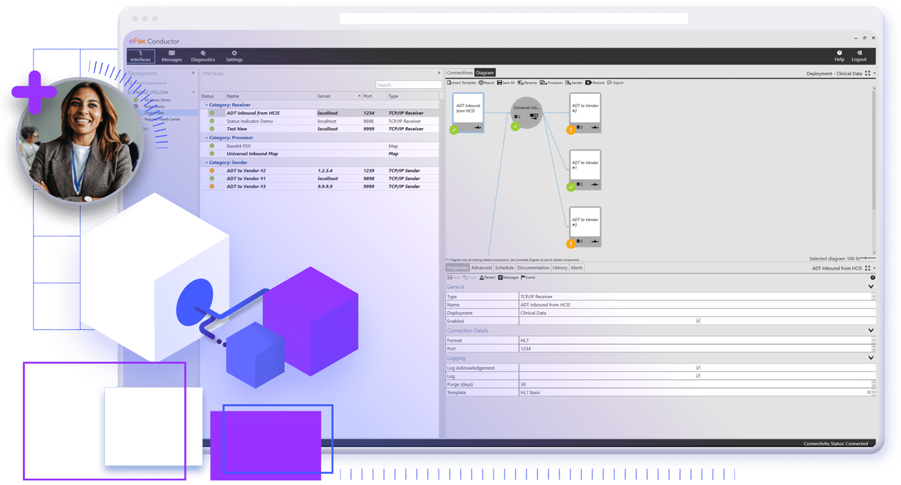Switch to the Schedule tab
Screen dimensions: 901x485
[x=504, y=268]
